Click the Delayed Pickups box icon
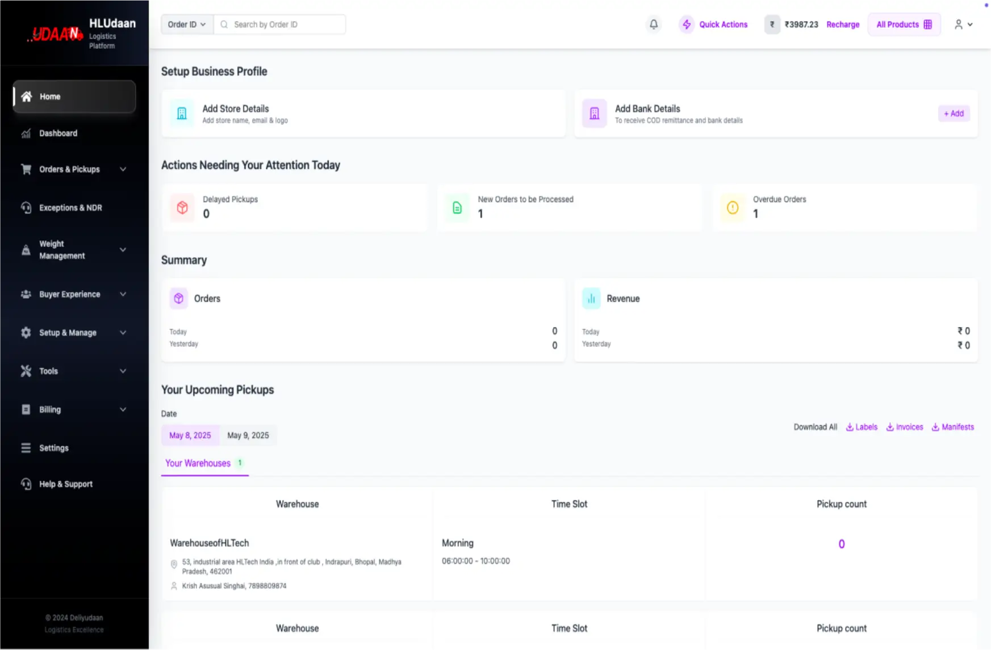Screen dimensions: 991x650 pos(182,208)
